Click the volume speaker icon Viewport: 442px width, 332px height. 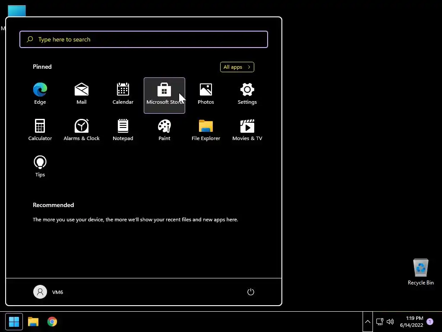click(x=390, y=322)
